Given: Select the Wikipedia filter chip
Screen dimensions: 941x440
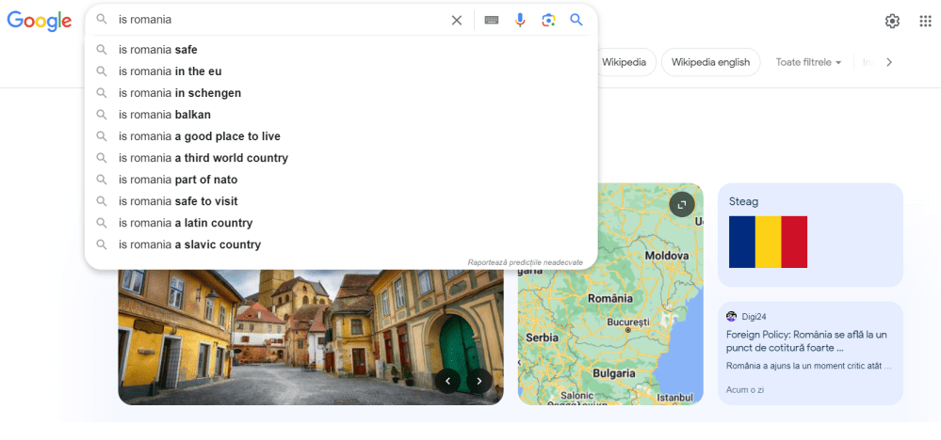Looking at the screenshot, I should point(624,62).
